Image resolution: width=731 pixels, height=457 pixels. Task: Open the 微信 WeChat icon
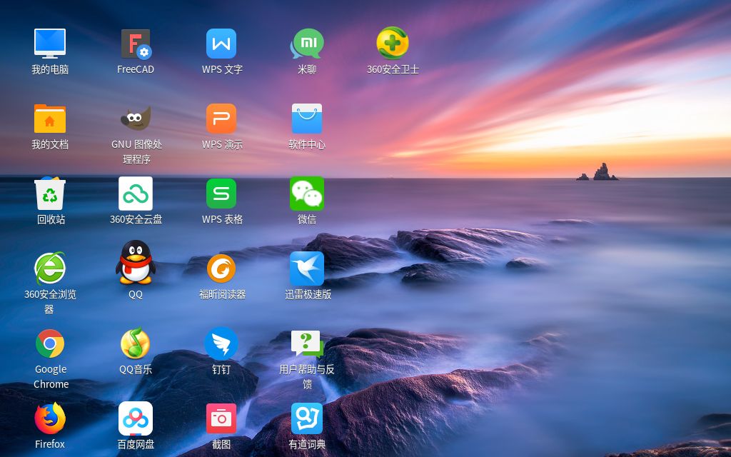(x=307, y=194)
